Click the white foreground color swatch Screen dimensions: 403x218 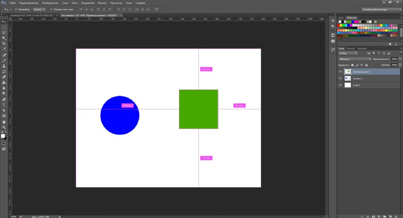(3, 136)
